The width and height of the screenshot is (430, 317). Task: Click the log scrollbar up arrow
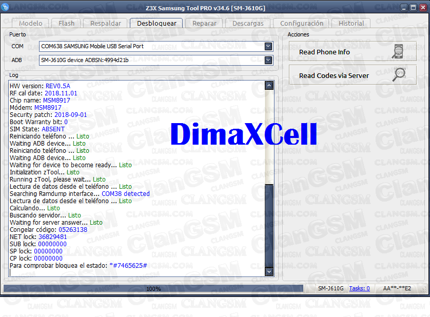click(x=269, y=86)
